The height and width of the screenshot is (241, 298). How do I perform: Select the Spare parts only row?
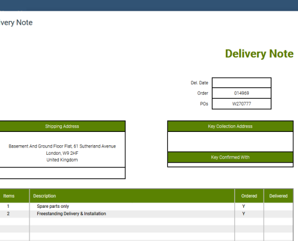146,206
